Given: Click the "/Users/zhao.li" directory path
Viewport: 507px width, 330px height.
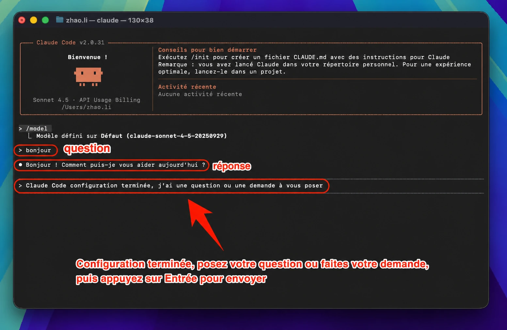Looking at the screenshot, I should [87, 107].
